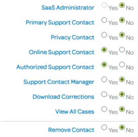Viewport: 138px width, 137px height.
Task: Set Authorized Support Contact to No
Action: (x=122, y=65)
